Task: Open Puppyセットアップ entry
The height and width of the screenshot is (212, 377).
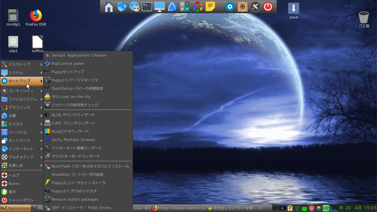Action: [x=88, y=72]
